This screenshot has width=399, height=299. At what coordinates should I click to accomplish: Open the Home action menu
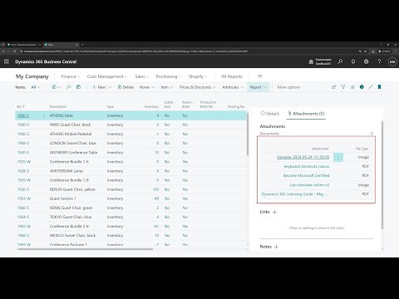tap(146, 87)
